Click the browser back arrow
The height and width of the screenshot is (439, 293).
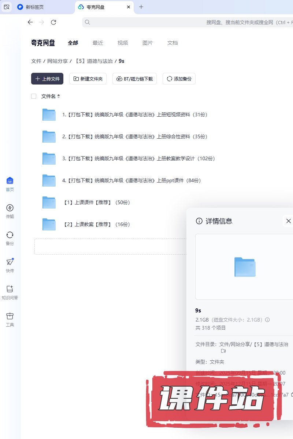click(x=30, y=22)
